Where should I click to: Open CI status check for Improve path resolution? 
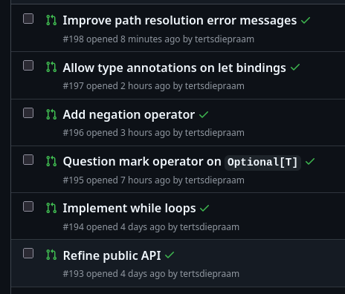(x=306, y=20)
